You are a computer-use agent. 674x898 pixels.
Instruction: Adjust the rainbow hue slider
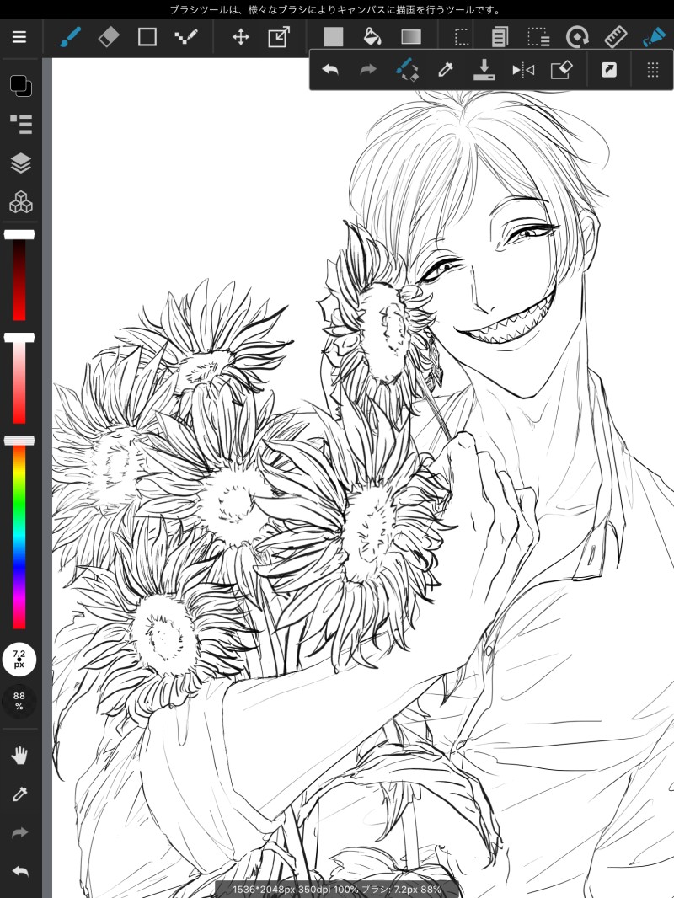pos(19,532)
